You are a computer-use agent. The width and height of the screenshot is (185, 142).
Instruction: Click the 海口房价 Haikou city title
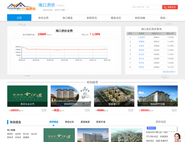pos(51,5)
